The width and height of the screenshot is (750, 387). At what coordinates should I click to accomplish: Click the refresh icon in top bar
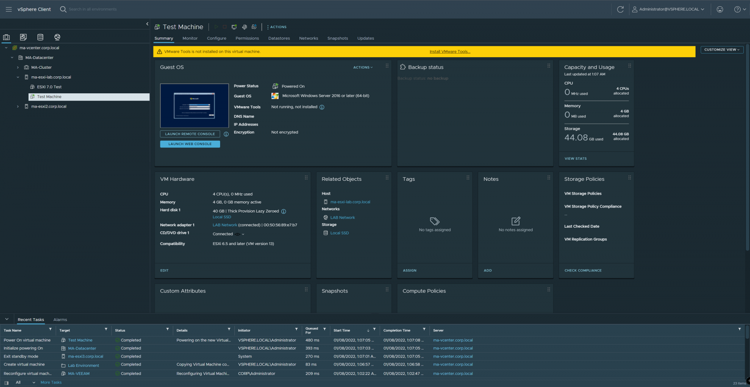620,9
